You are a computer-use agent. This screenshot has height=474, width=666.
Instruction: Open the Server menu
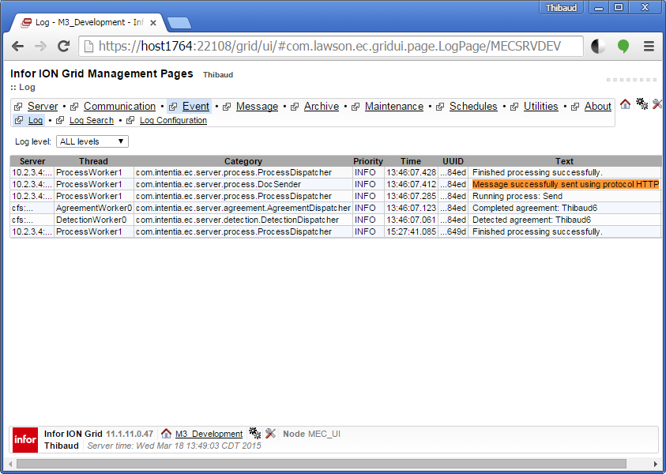click(x=43, y=107)
